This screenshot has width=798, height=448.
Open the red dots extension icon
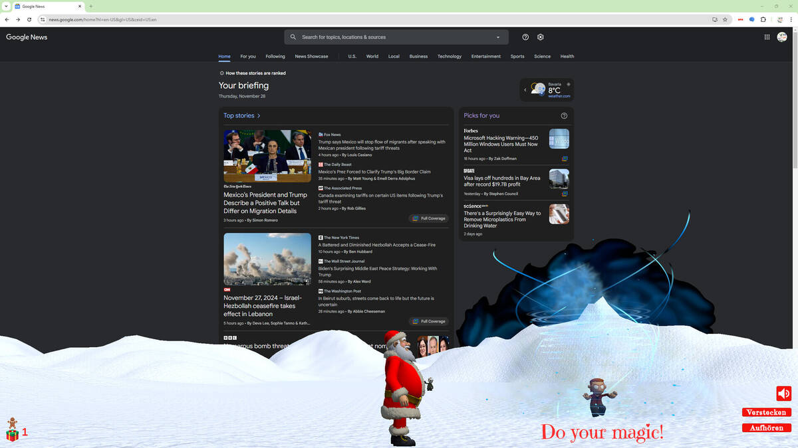pyautogui.click(x=741, y=19)
